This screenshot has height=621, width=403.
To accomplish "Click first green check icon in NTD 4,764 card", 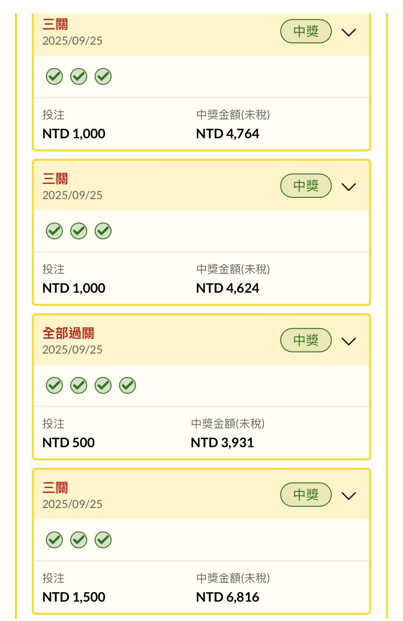I will click(x=54, y=77).
